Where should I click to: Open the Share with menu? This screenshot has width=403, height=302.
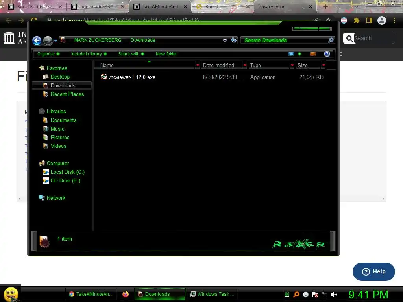[131, 54]
